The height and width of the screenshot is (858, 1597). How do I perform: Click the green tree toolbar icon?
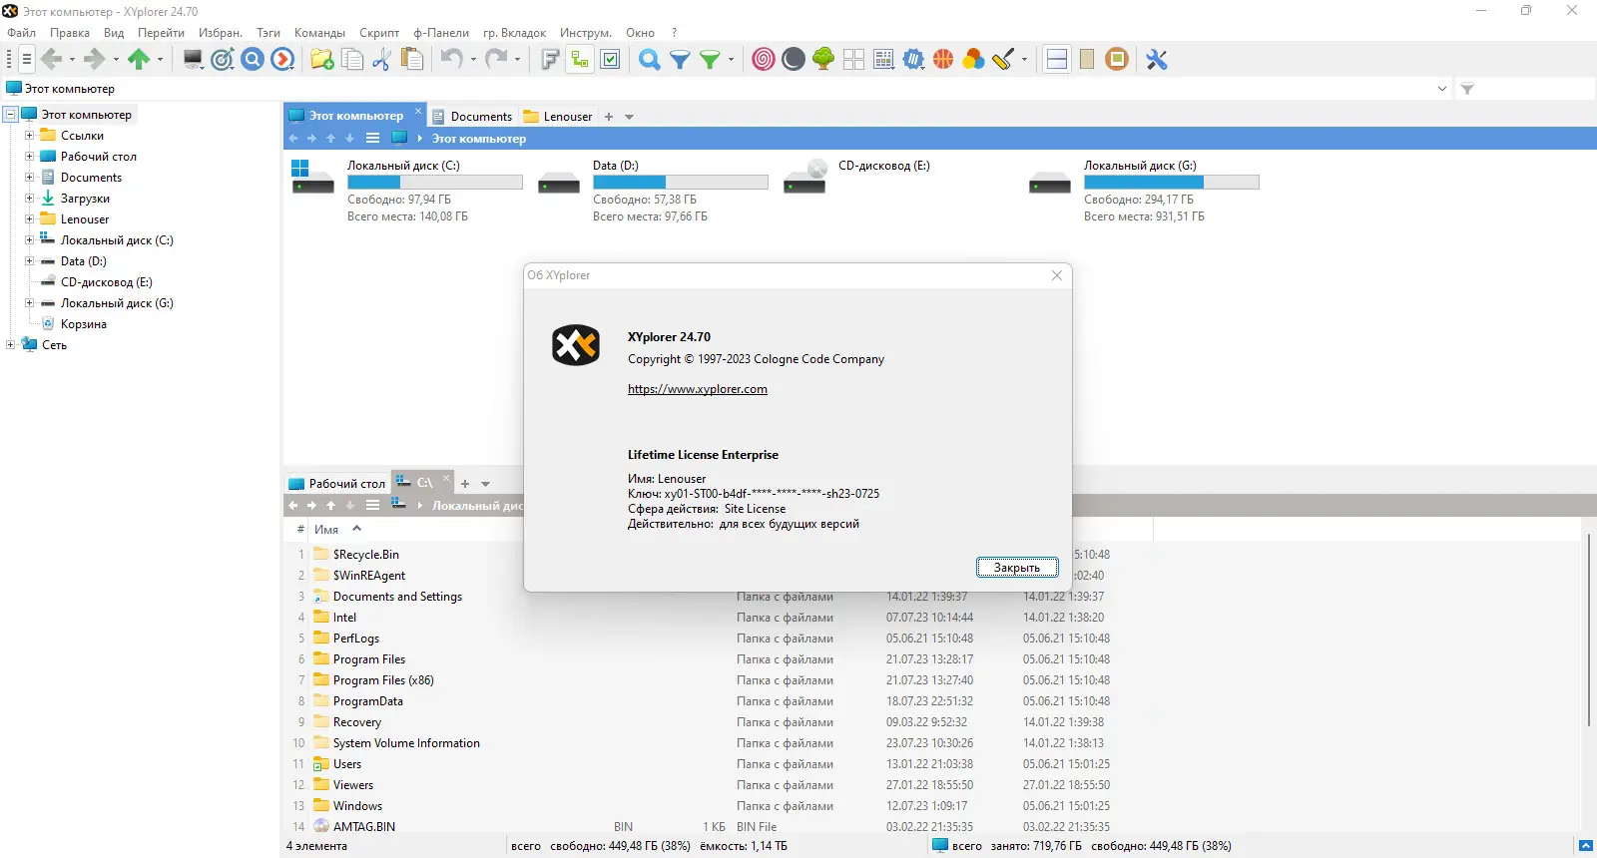[823, 60]
